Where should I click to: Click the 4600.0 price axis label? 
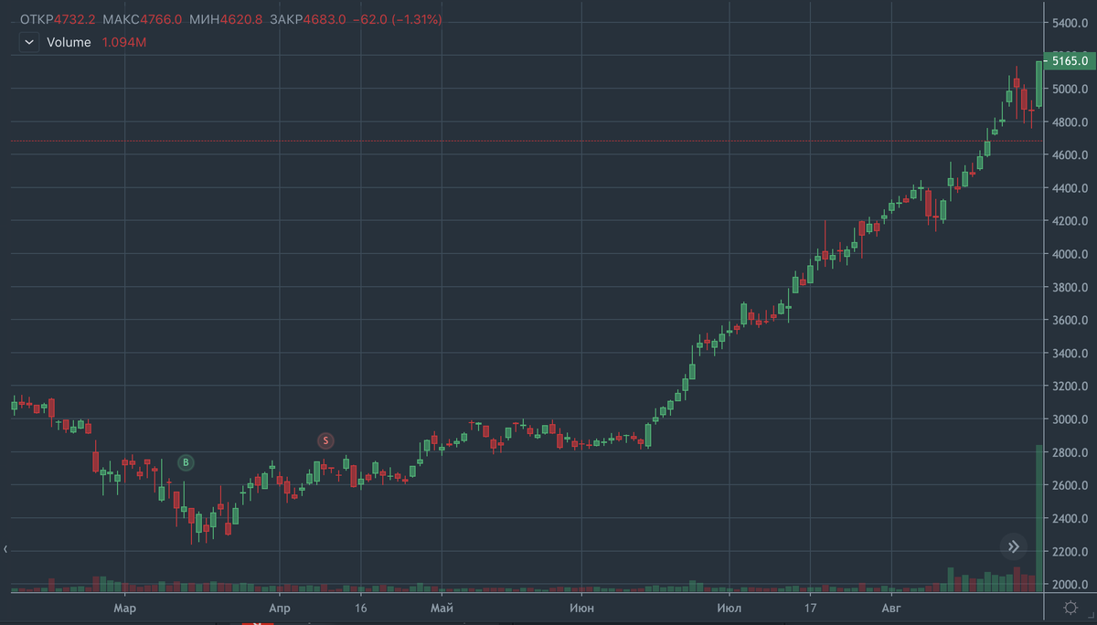(x=1070, y=155)
